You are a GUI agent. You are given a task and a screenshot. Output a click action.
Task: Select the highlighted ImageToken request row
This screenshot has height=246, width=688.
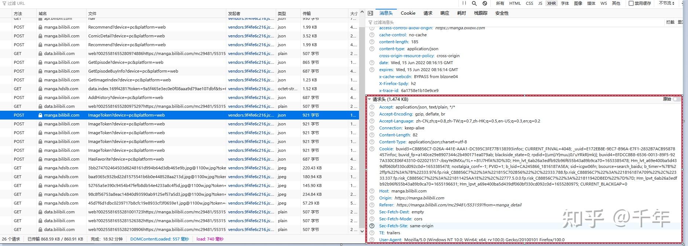[x=180, y=115]
